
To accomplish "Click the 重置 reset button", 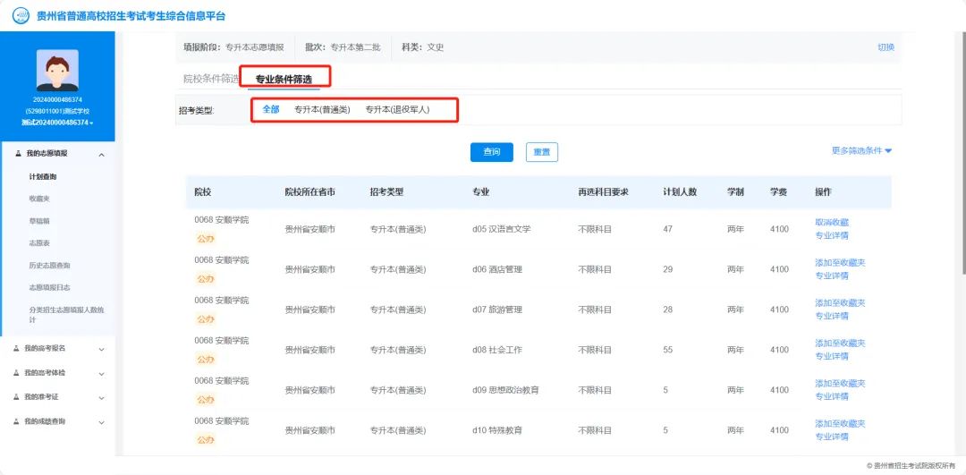I will tap(541, 152).
